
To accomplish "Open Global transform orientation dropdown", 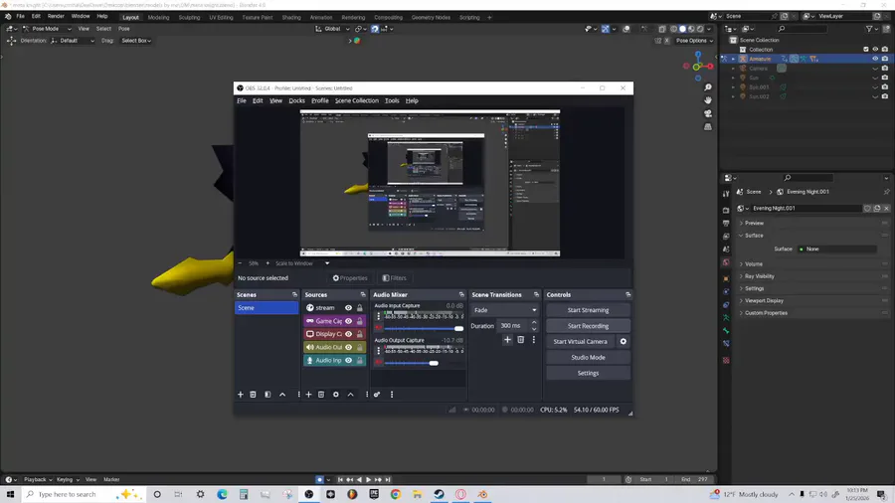I will tap(333, 29).
